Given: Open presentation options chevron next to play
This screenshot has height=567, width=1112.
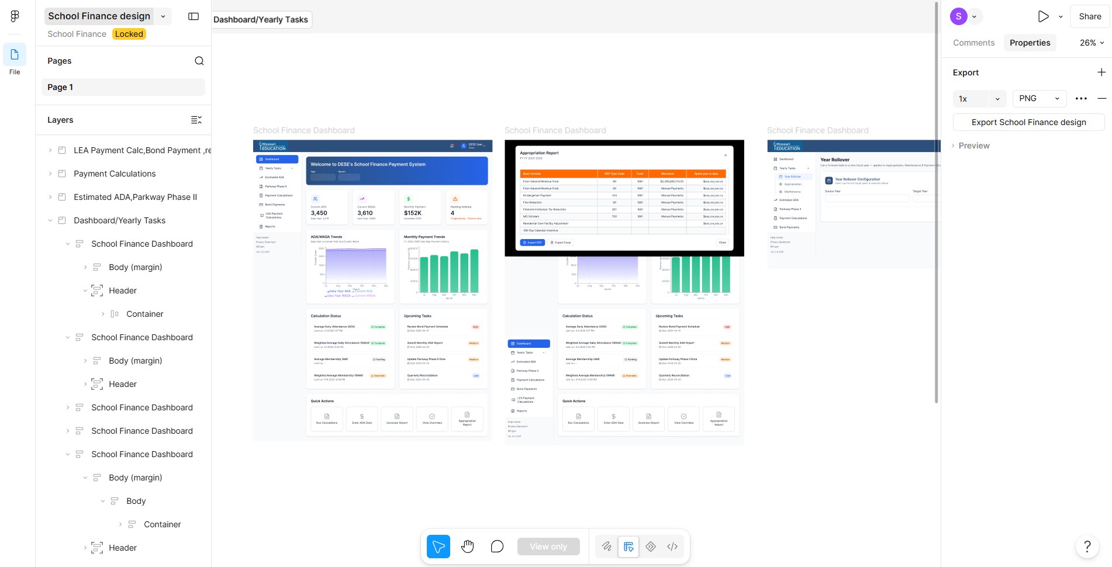Looking at the screenshot, I should click(x=1061, y=16).
